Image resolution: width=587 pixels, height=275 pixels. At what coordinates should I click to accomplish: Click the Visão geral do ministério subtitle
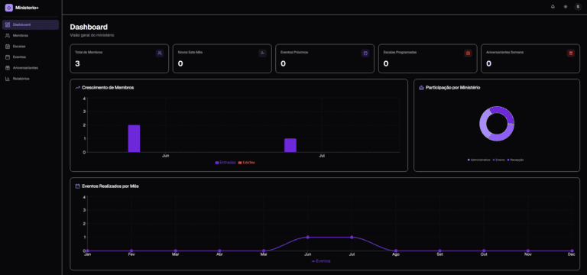pyautogui.click(x=92, y=35)
